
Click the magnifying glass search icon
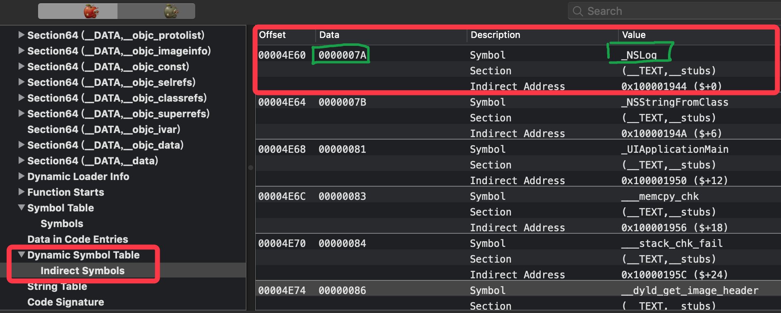pyautogui.click(x=577, y=11)
